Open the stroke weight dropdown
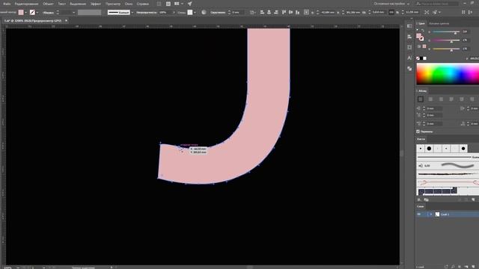This screenshot has width=479, height=269. (x=73, y=13)
